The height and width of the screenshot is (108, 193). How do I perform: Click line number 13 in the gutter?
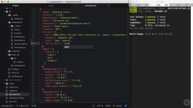pyautogui.click(x=33, y=43)
